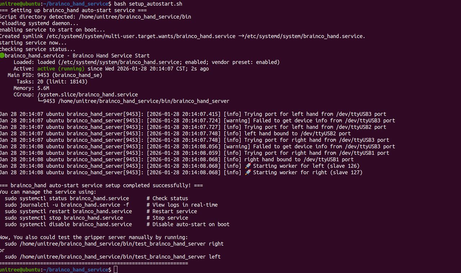This screenshot has height=273, width=461.
Task: Click the arrow symbol in the symlink line
Action: (x=241, y=36)
